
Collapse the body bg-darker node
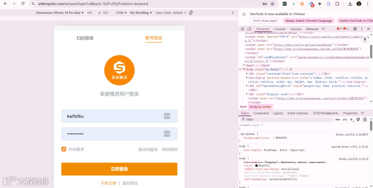point(244,70)
